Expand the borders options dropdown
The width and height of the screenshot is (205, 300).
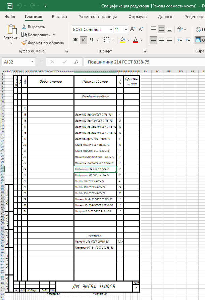tap(113, 40)
